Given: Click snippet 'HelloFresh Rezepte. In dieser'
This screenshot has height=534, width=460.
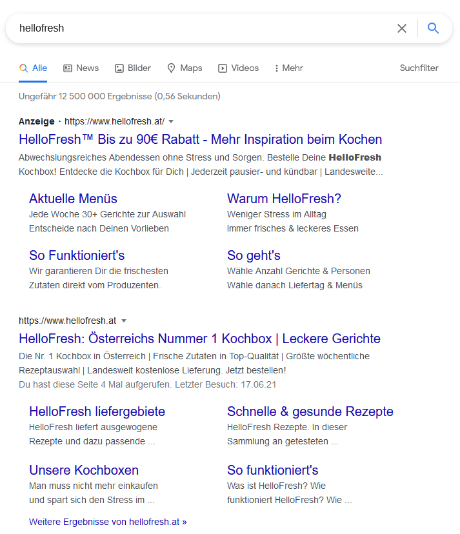Looking at the screenshot, I should [x=287, y=428].
